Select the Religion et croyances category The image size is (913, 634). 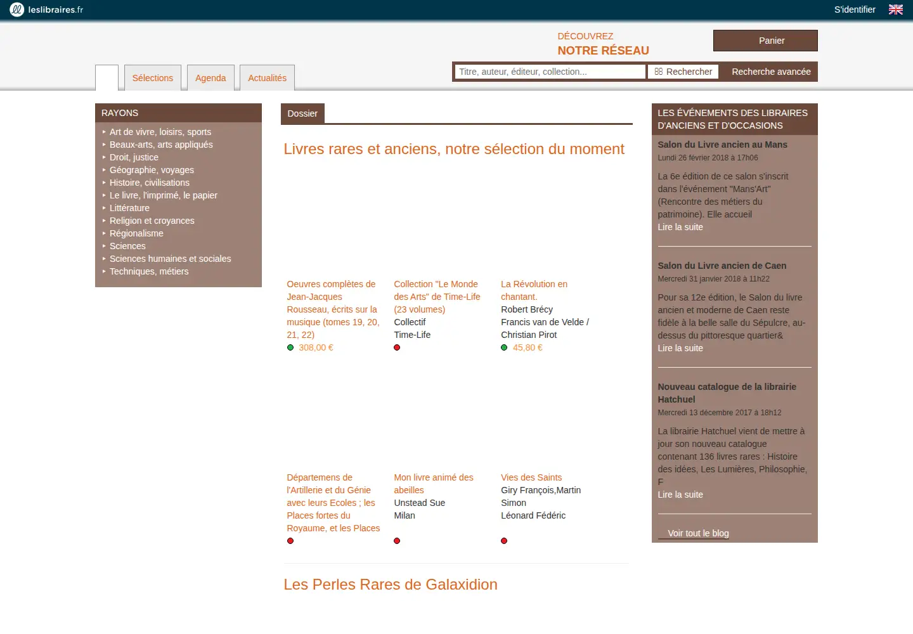coord(152,221)
